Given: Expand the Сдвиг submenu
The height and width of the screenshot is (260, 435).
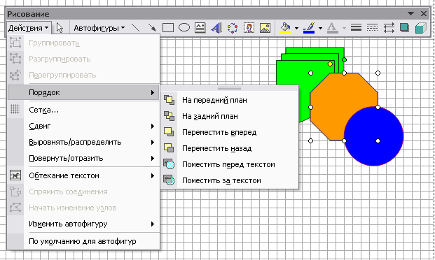Looking at the screenshot, I should (x=83, y=126).
